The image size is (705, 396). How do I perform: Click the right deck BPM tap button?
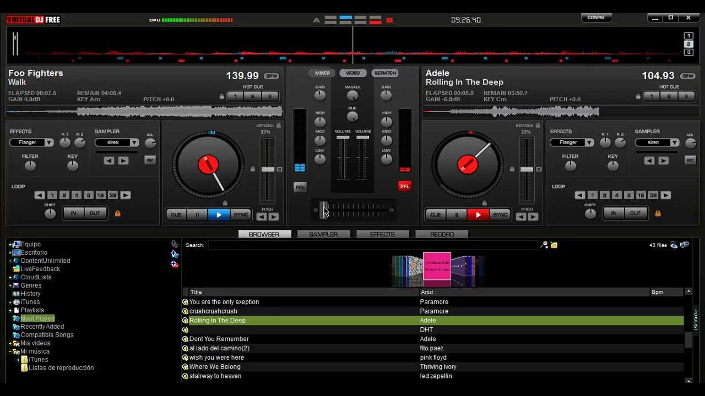pos(687,76)
